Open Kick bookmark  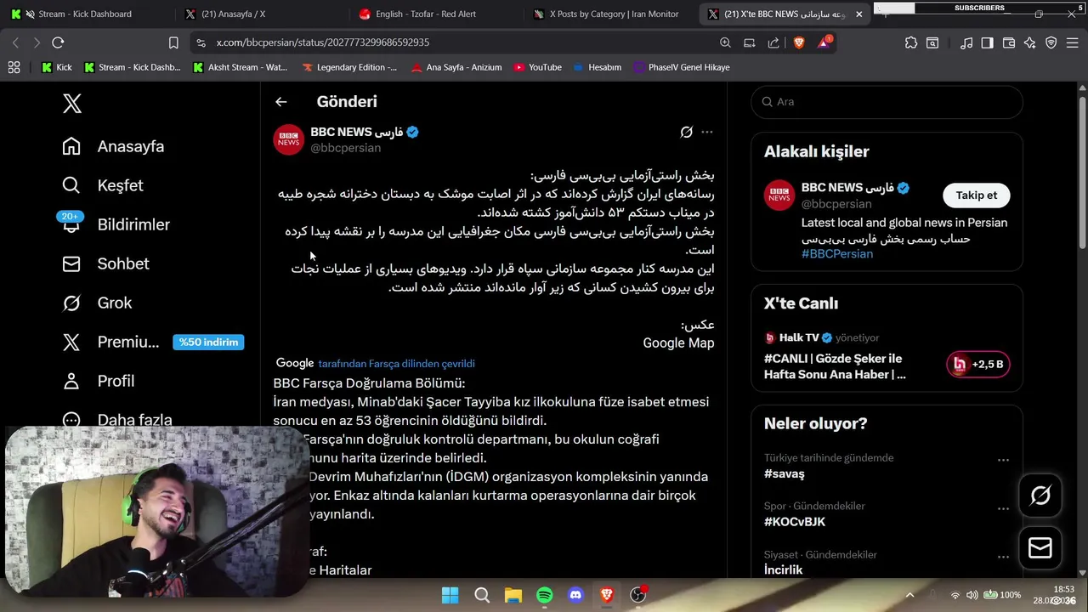click(56, 67)
